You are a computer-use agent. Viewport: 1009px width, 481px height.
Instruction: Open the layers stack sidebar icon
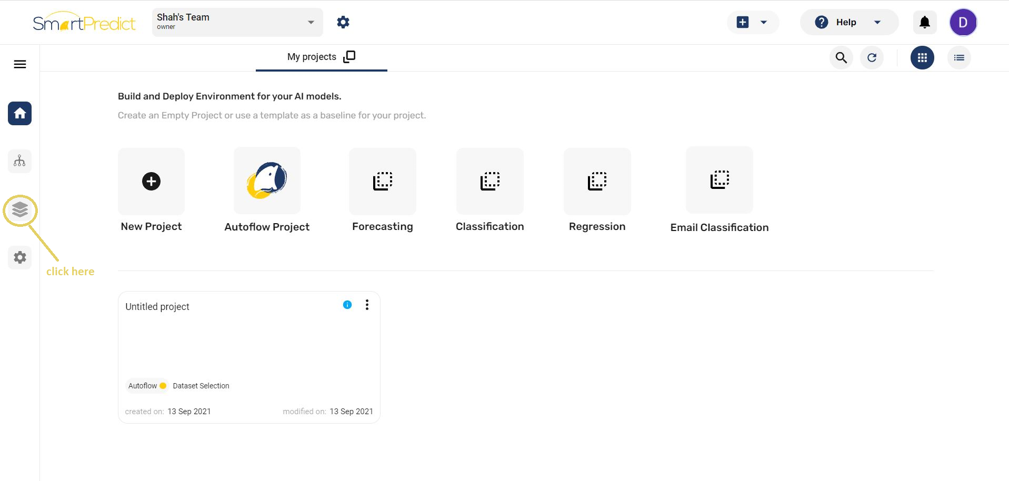point(20,209)
